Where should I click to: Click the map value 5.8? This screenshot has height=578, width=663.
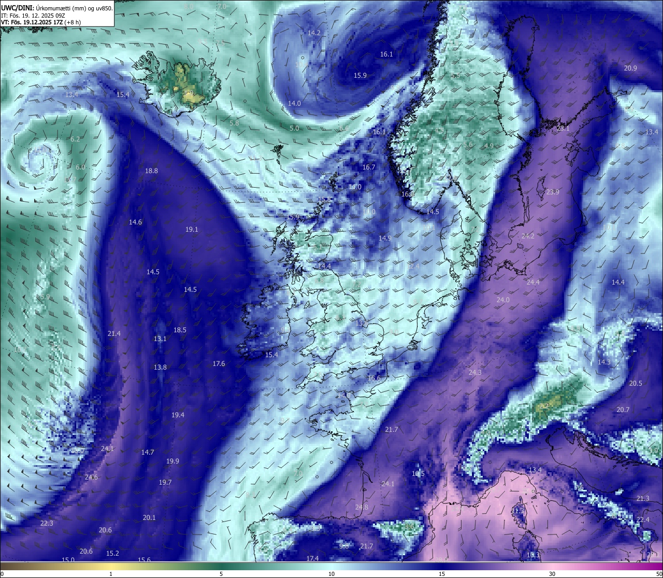click(x=234, y=123)
